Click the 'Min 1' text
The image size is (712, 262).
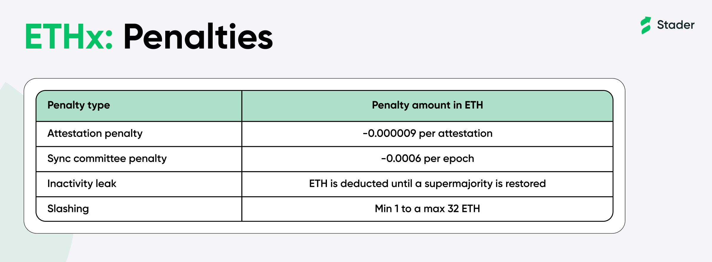(387, 209)
